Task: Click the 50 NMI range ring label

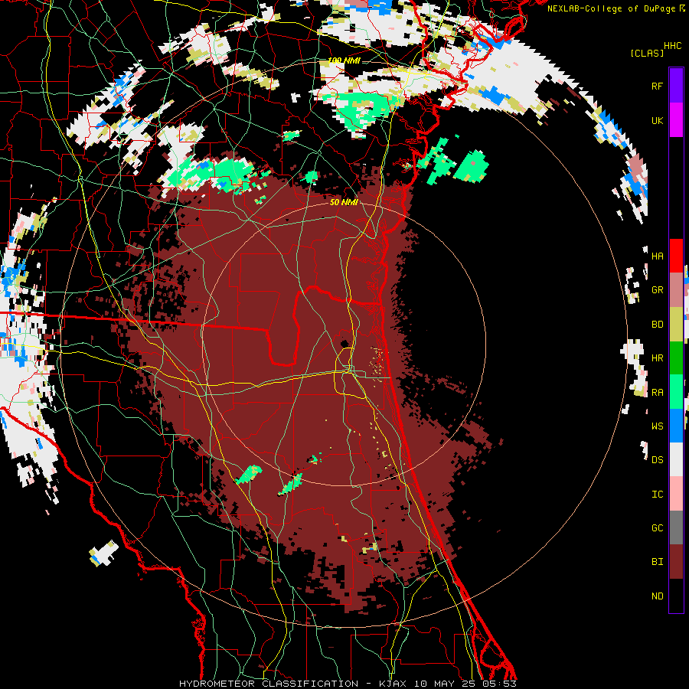Action: pyautogui.click(x=344, y=202)
